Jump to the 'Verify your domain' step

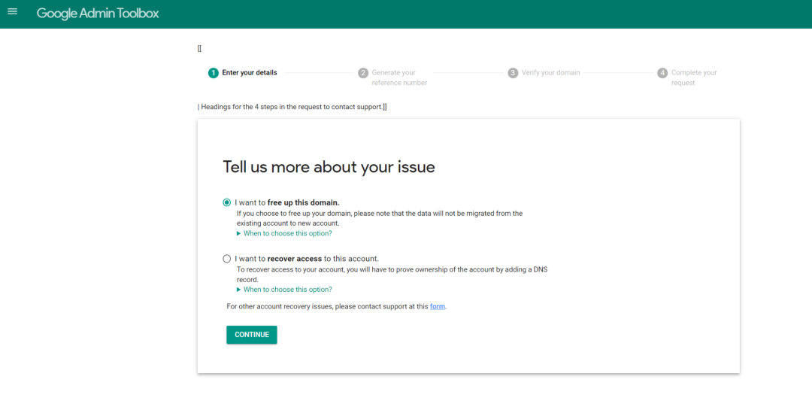[x=550, y=73]
